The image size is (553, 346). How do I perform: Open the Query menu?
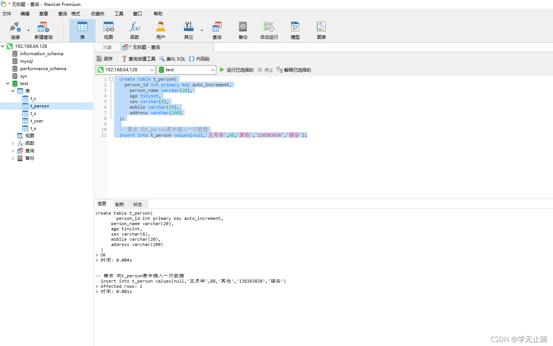(62, 14)
